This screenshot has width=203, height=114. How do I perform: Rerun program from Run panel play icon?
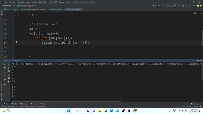(x=5, y=64)
